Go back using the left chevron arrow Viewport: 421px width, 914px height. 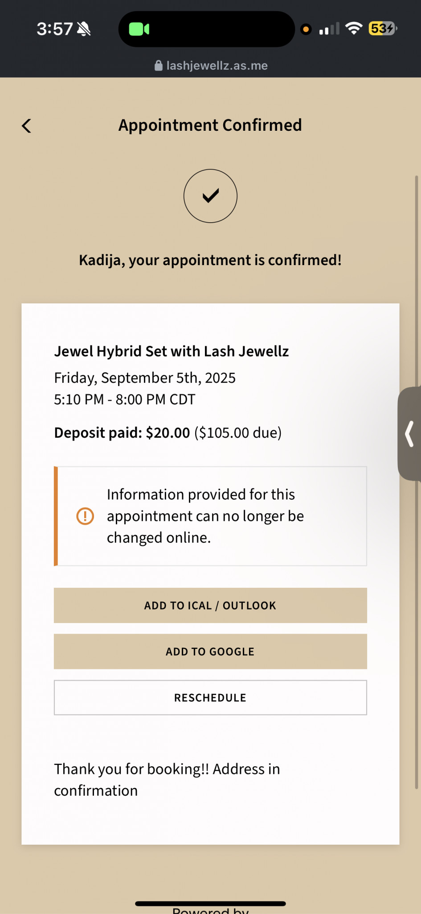point(27,126)
